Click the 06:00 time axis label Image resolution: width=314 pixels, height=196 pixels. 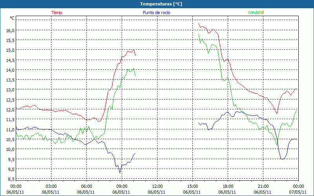point(86,187)
